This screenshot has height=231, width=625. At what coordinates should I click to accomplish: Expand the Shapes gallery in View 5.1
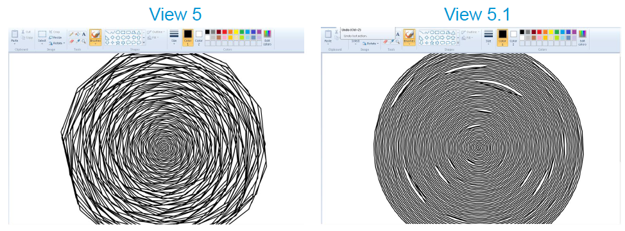458,42
